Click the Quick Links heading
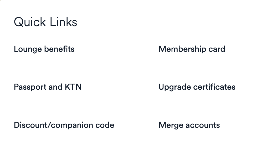The width and height of the screenshot is (257, 149). pos(45,22)
